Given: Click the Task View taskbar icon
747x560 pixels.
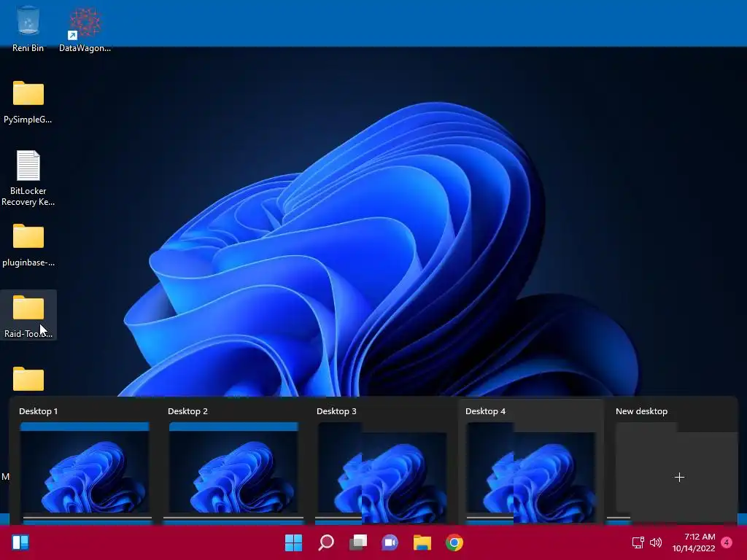Looking at the screenshot, I should [x=358, y=542].
